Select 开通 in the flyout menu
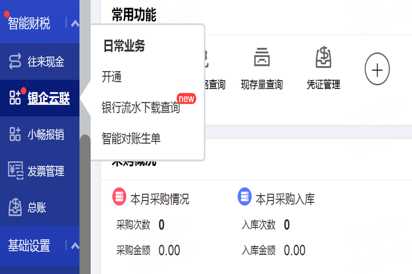The width and height of the screenshot is (412, 274). click(112, 77)
